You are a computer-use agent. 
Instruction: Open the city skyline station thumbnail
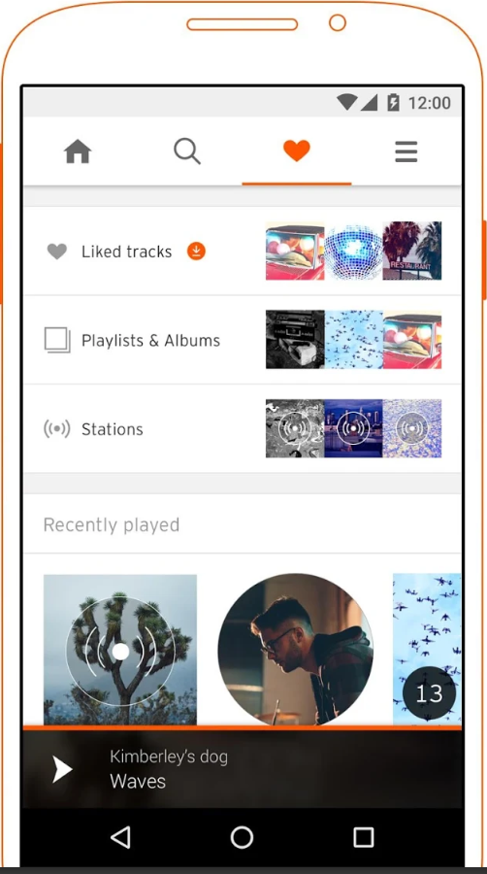point(353,428)
